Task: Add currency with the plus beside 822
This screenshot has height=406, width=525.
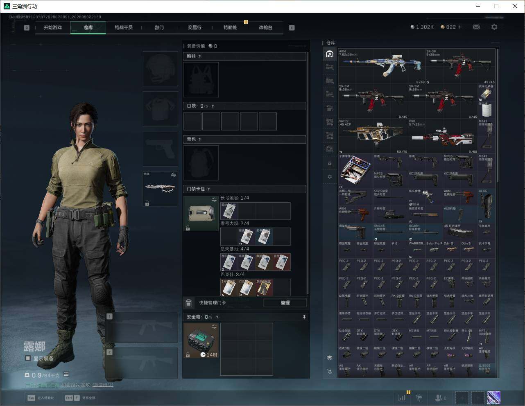Action: click(460, 27)
